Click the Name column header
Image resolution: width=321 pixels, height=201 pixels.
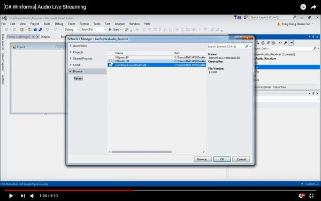point(143,53)
